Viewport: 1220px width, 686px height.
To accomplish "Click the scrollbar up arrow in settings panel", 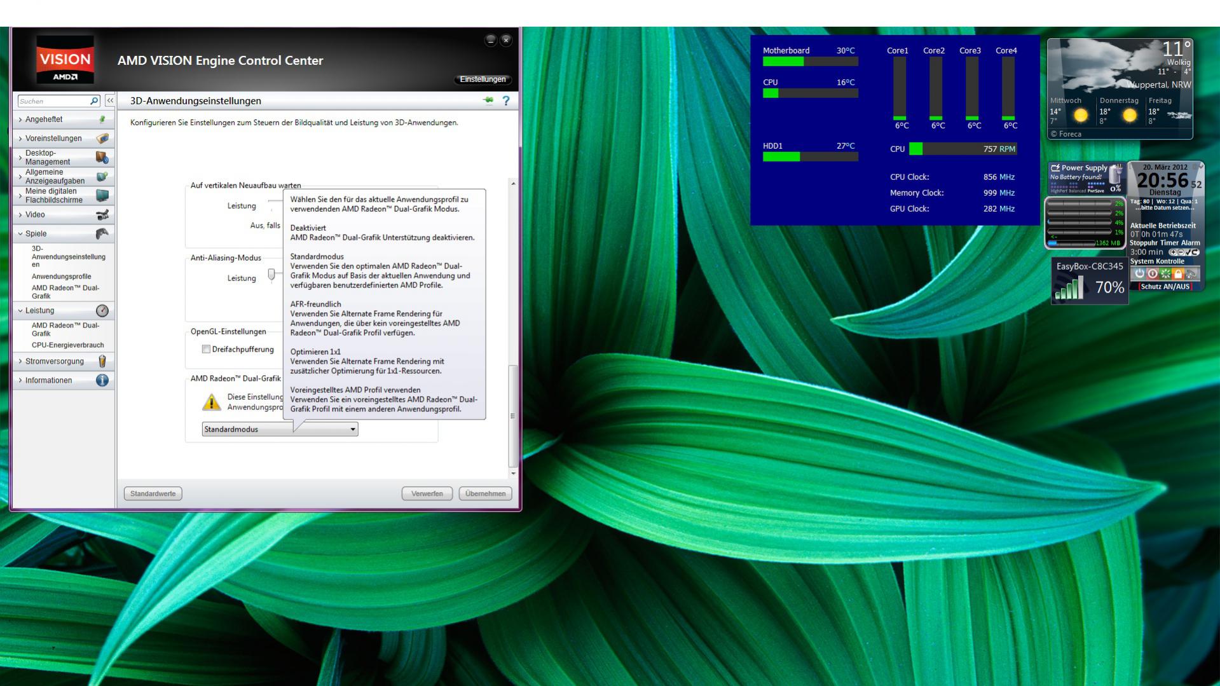I will point(514,183).
